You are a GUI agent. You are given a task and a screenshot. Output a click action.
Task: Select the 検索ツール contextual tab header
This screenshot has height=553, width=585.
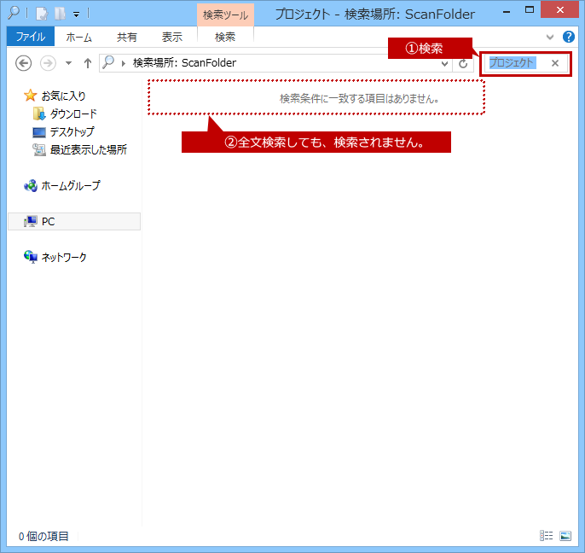pyautogui.click(x=225, y=15)
